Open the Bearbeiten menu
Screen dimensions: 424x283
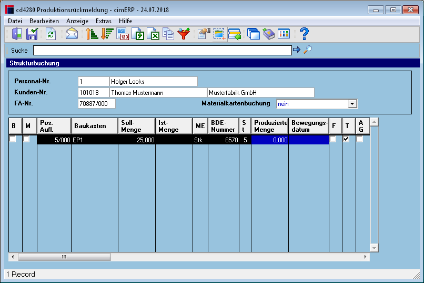pos(44,21)
